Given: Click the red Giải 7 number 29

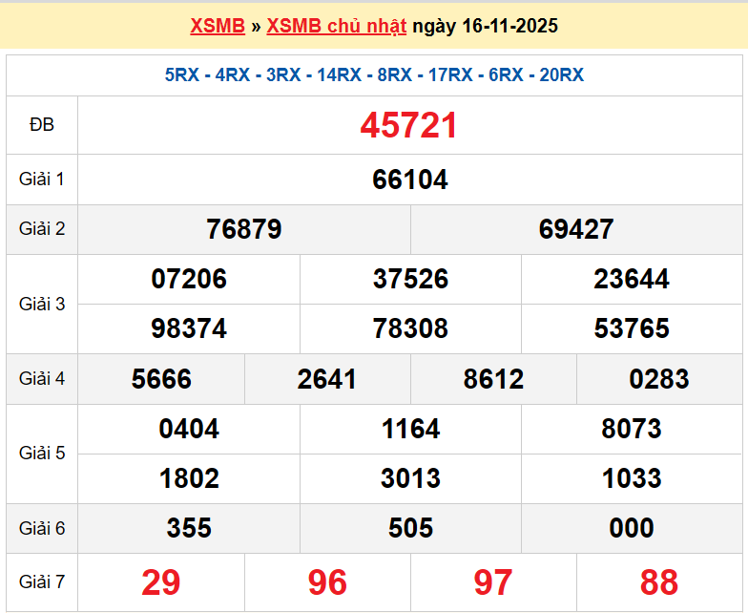Looking at the screenshot, I should (161, 581).
